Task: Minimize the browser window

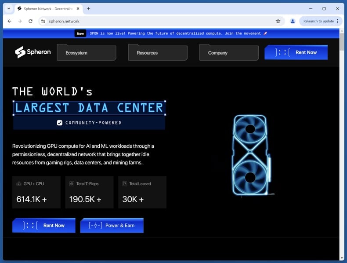Action: tap(311, 9)
